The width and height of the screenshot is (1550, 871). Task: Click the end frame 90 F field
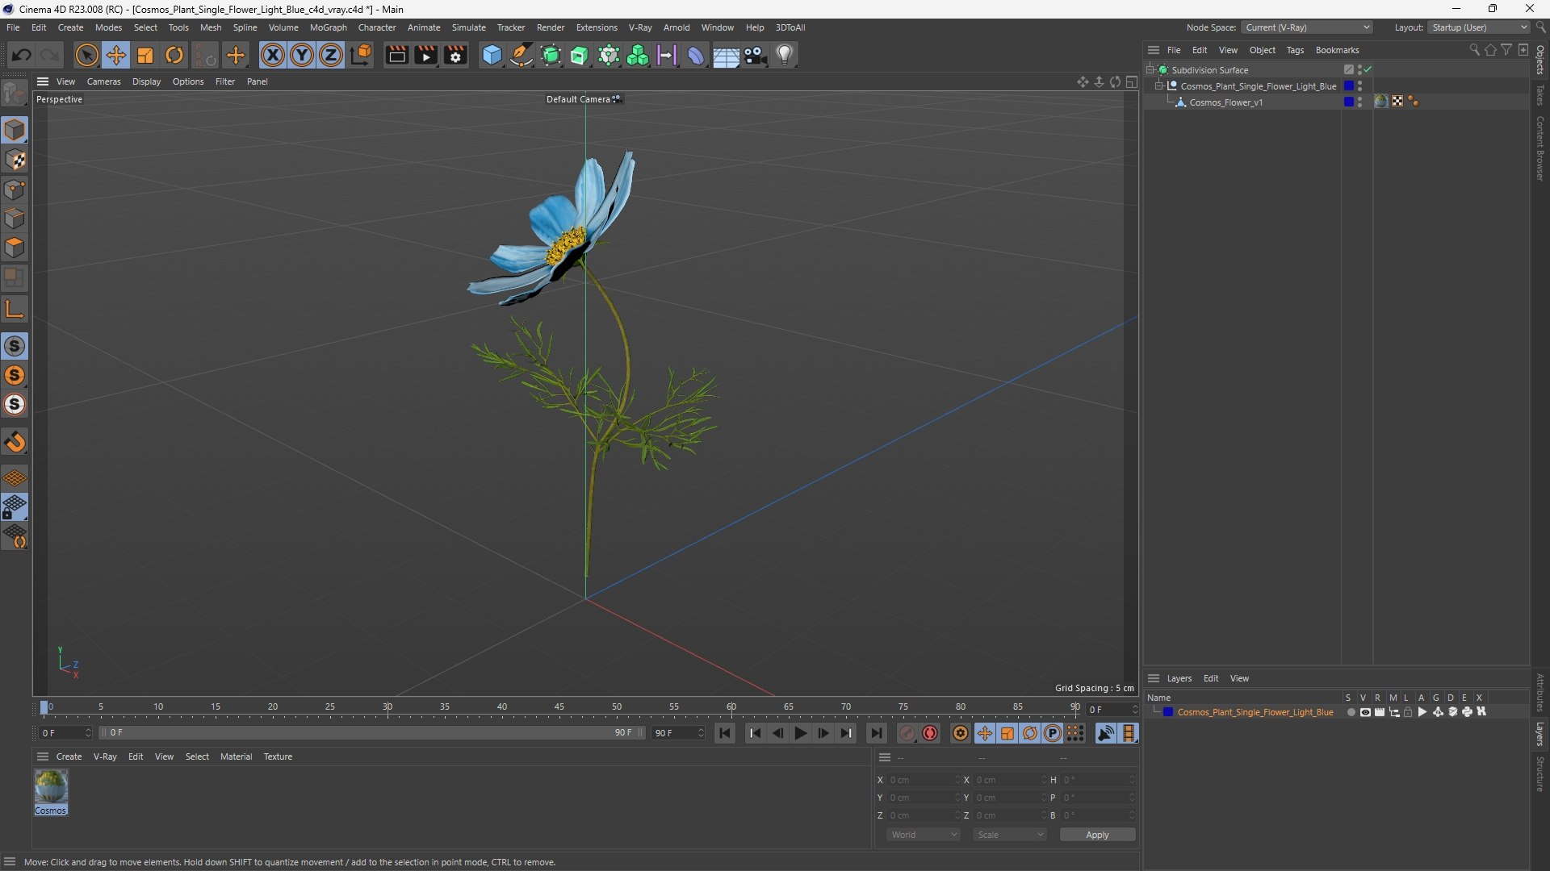coord(678,733)
